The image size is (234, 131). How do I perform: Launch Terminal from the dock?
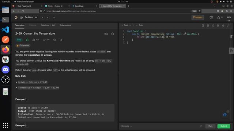5,20
